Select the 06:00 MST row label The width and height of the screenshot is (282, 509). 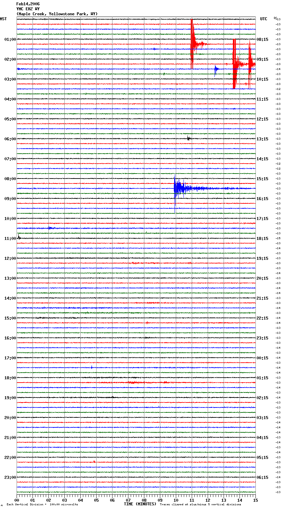click(x=10, y=139)
